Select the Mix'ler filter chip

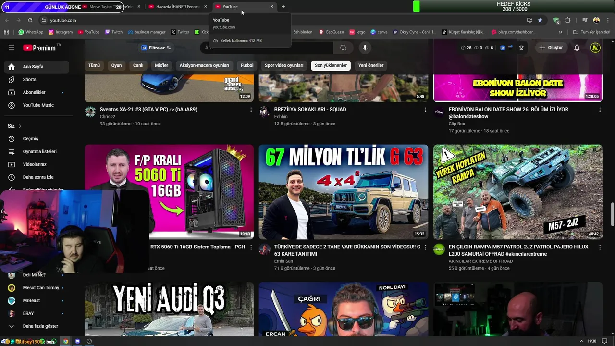coord(161,65)
